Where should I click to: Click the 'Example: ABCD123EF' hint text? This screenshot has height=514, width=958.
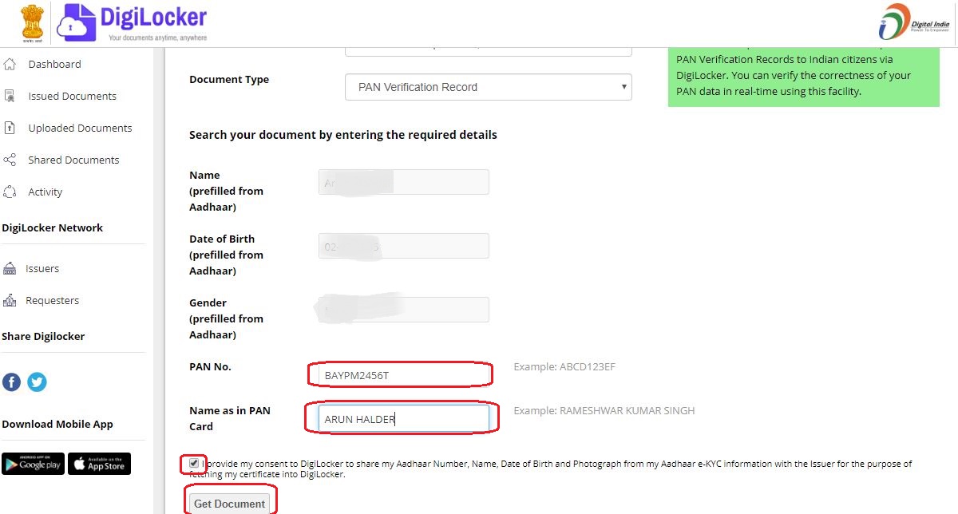pos(564,367)
